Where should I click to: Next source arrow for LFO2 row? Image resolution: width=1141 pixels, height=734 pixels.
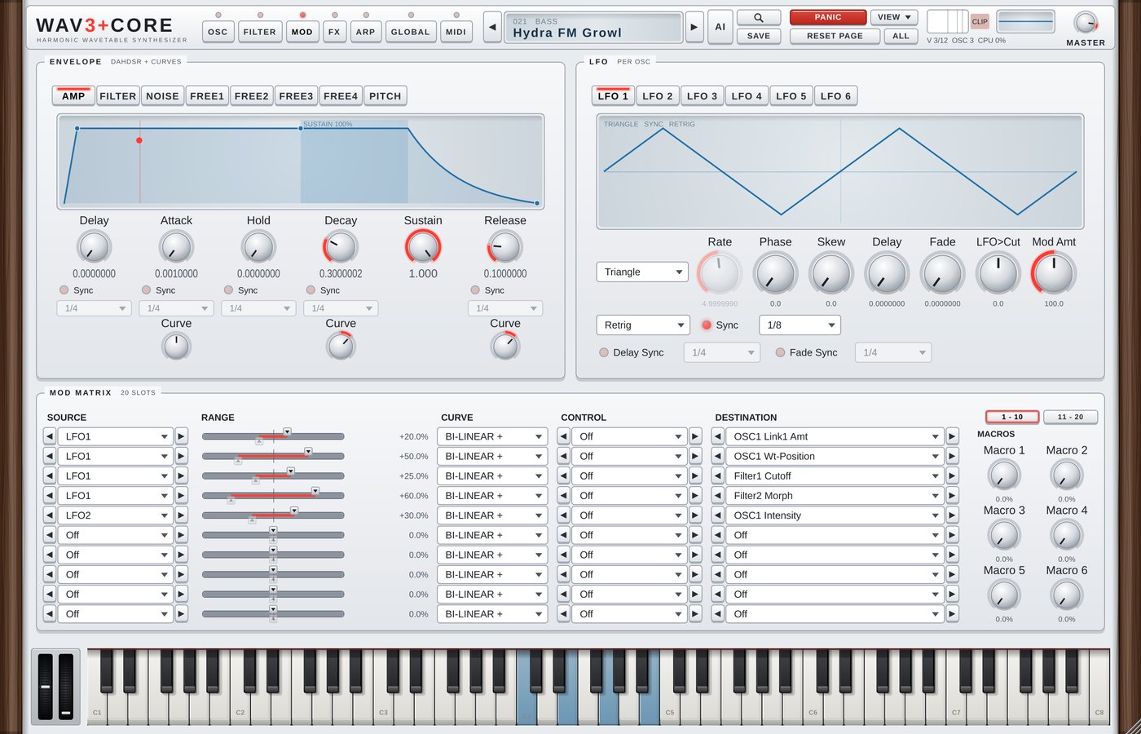click(182, 515)
